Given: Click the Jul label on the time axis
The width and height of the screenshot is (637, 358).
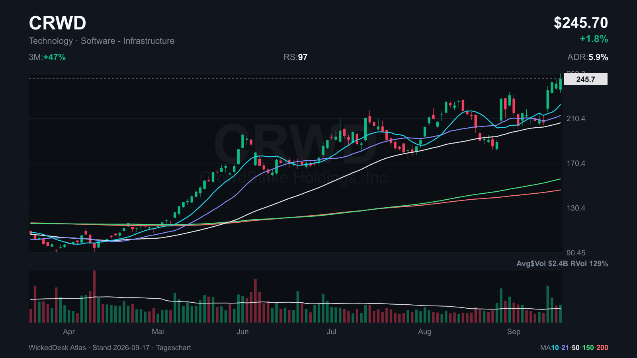Looking at the screenshot, I should coord(332,332).
